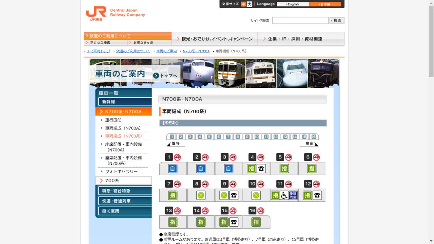The image size is (434, 244).
Task: Go to the N700系・N700A breadcrumb link
Action: coord(196,51)
